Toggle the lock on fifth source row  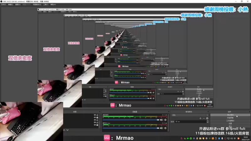coord(97,125)
